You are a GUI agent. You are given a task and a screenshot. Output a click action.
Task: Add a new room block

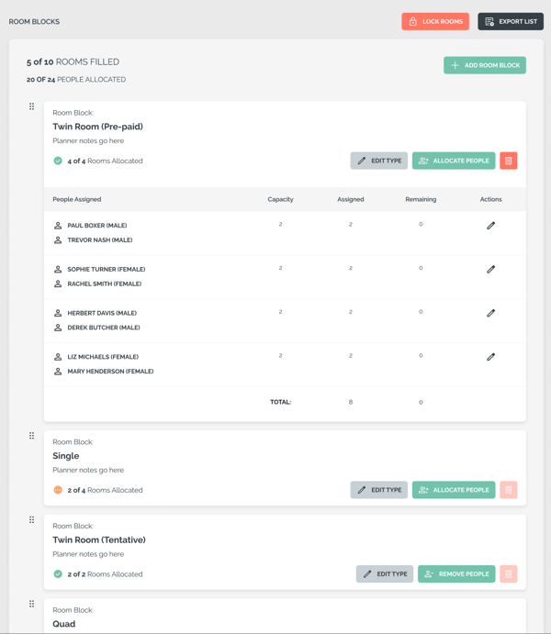pos(485,65)
